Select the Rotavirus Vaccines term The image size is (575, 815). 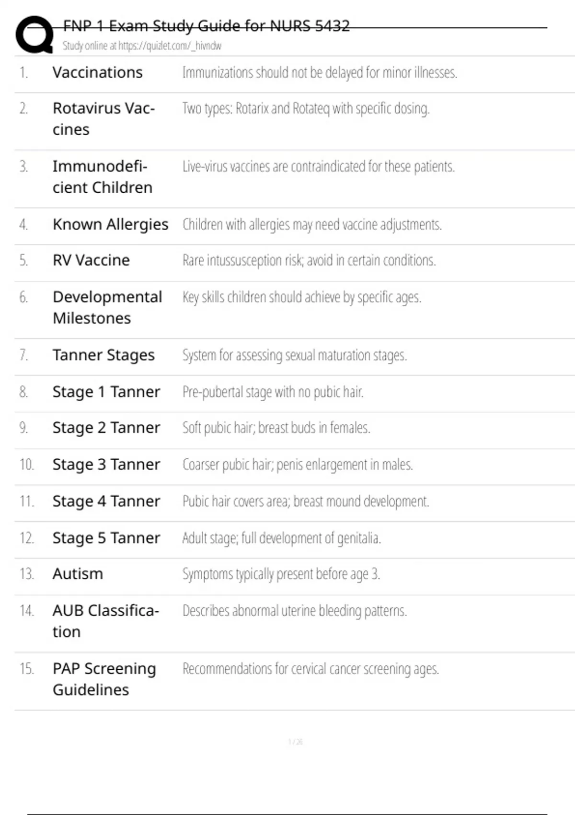[103, 119]
